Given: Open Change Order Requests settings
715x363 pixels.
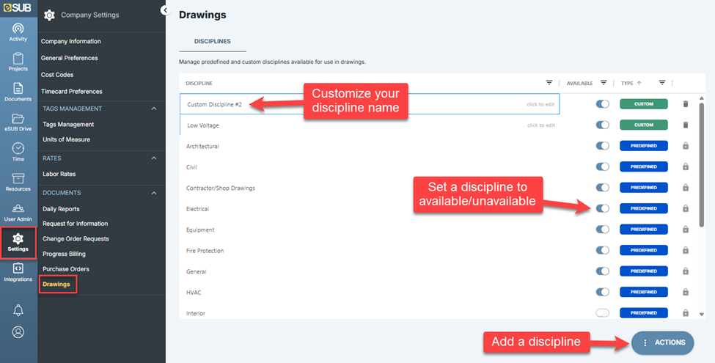Looking at the screenshot, I should (x=76, y=239).
